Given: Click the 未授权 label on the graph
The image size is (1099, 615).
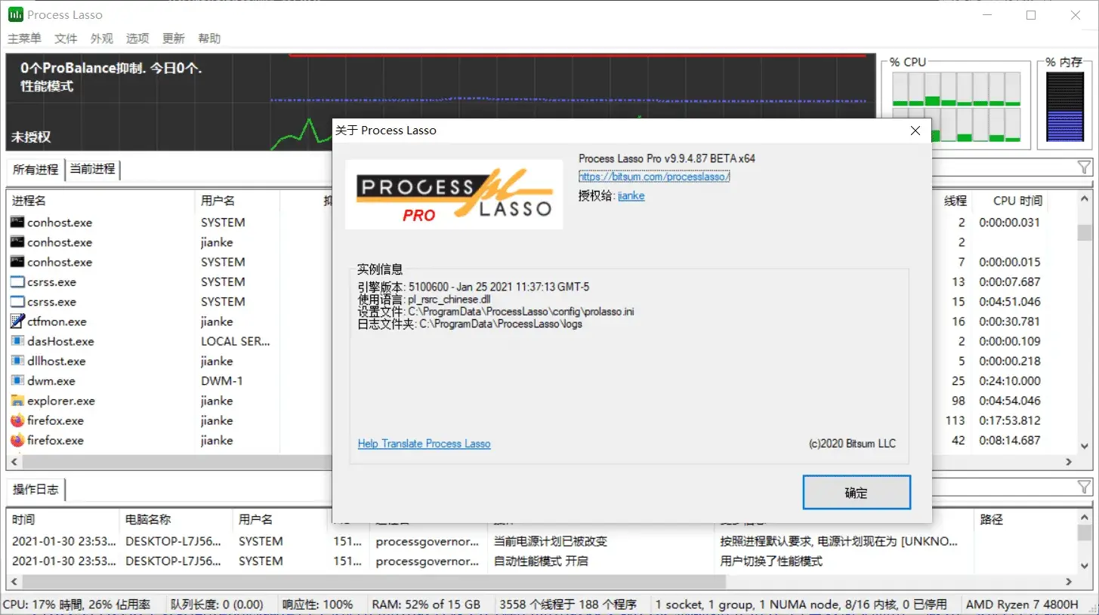Looking at the screenshot, I should (x=31, y=137).
